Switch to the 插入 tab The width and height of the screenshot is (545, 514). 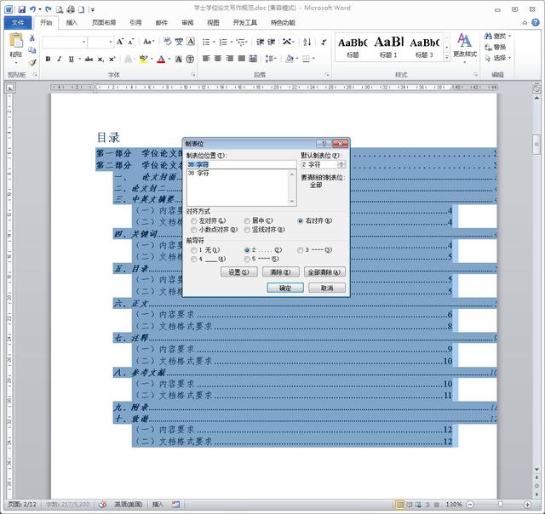tap(72, 23)
